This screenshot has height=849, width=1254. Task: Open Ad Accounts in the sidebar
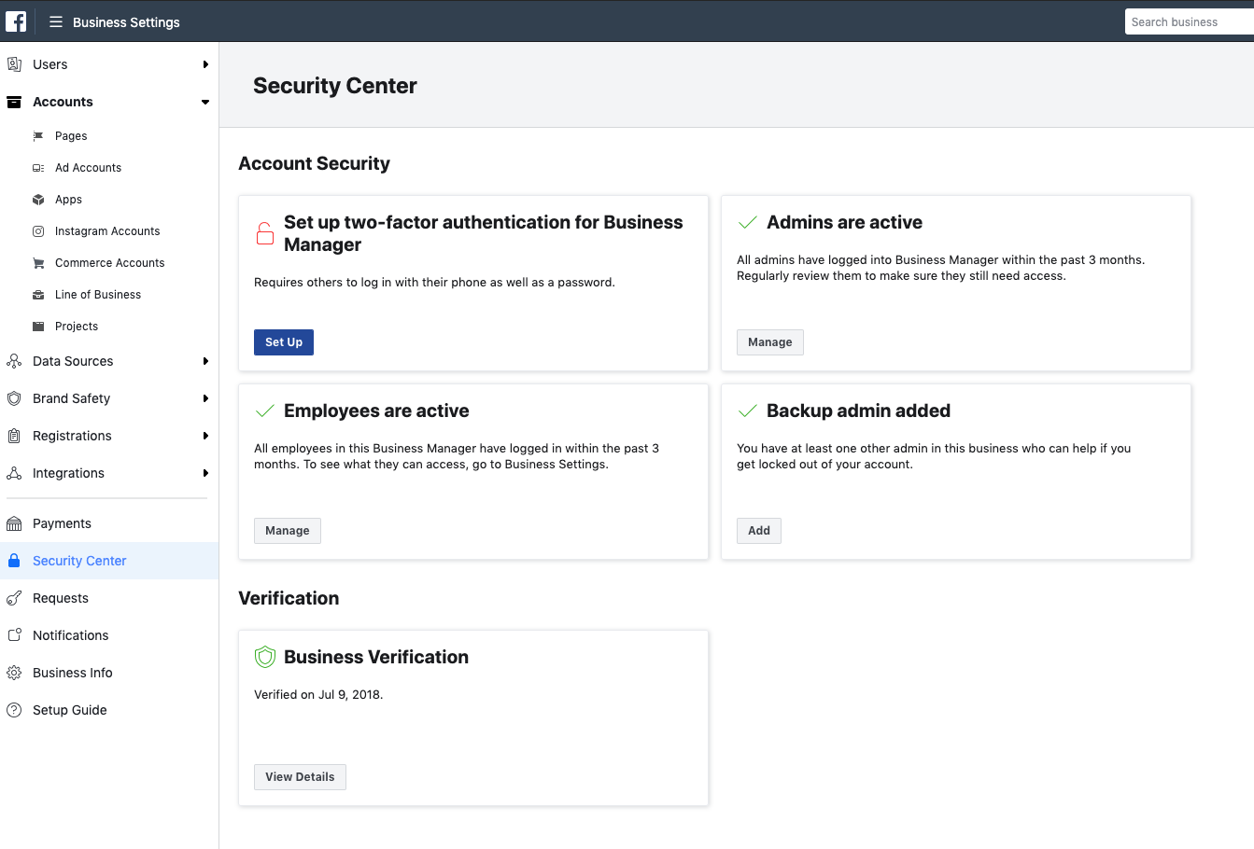(88, 168)
